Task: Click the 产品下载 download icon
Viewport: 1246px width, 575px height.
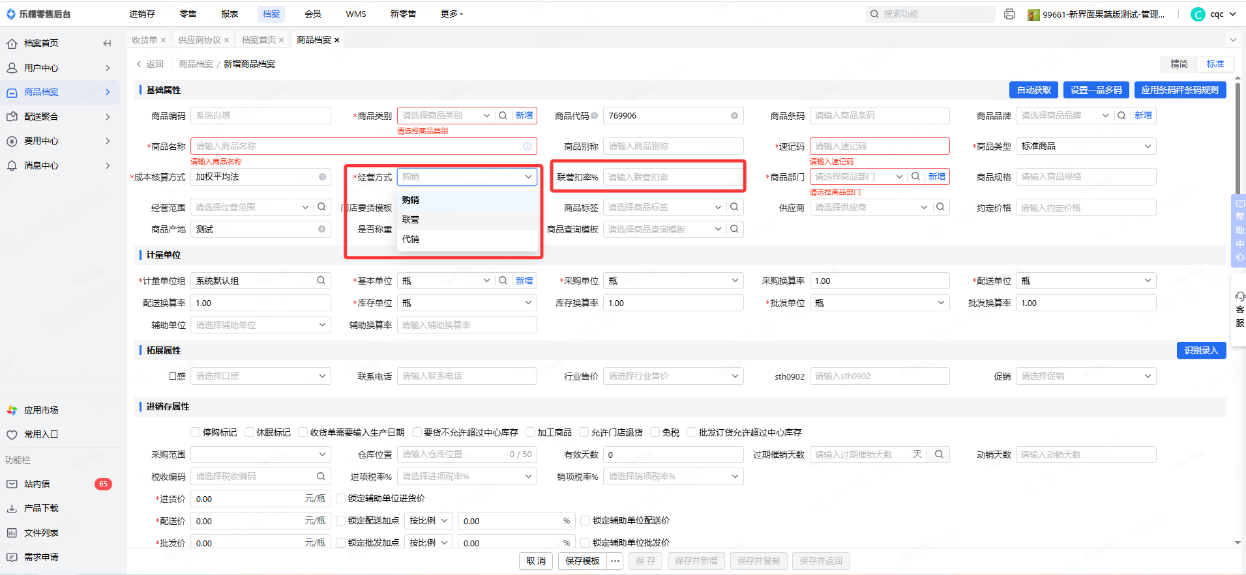Action: tap(12, 509)
